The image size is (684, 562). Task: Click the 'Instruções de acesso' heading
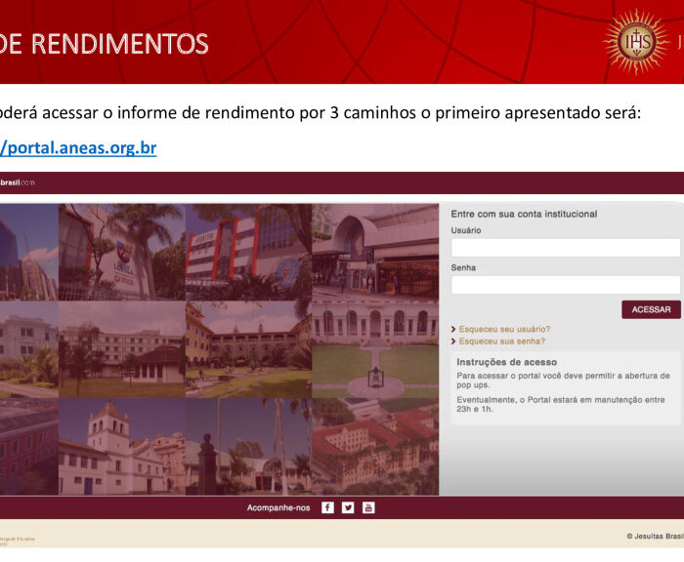[506, 362]
